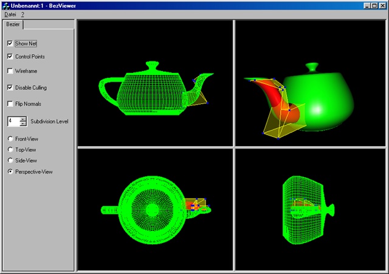389x274 pixels.
Task: Select the Perspective-View radio button
Action: click(x=10, y=171)
